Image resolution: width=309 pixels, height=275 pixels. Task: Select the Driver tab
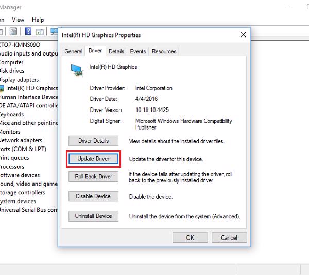(x=95, y=51)
